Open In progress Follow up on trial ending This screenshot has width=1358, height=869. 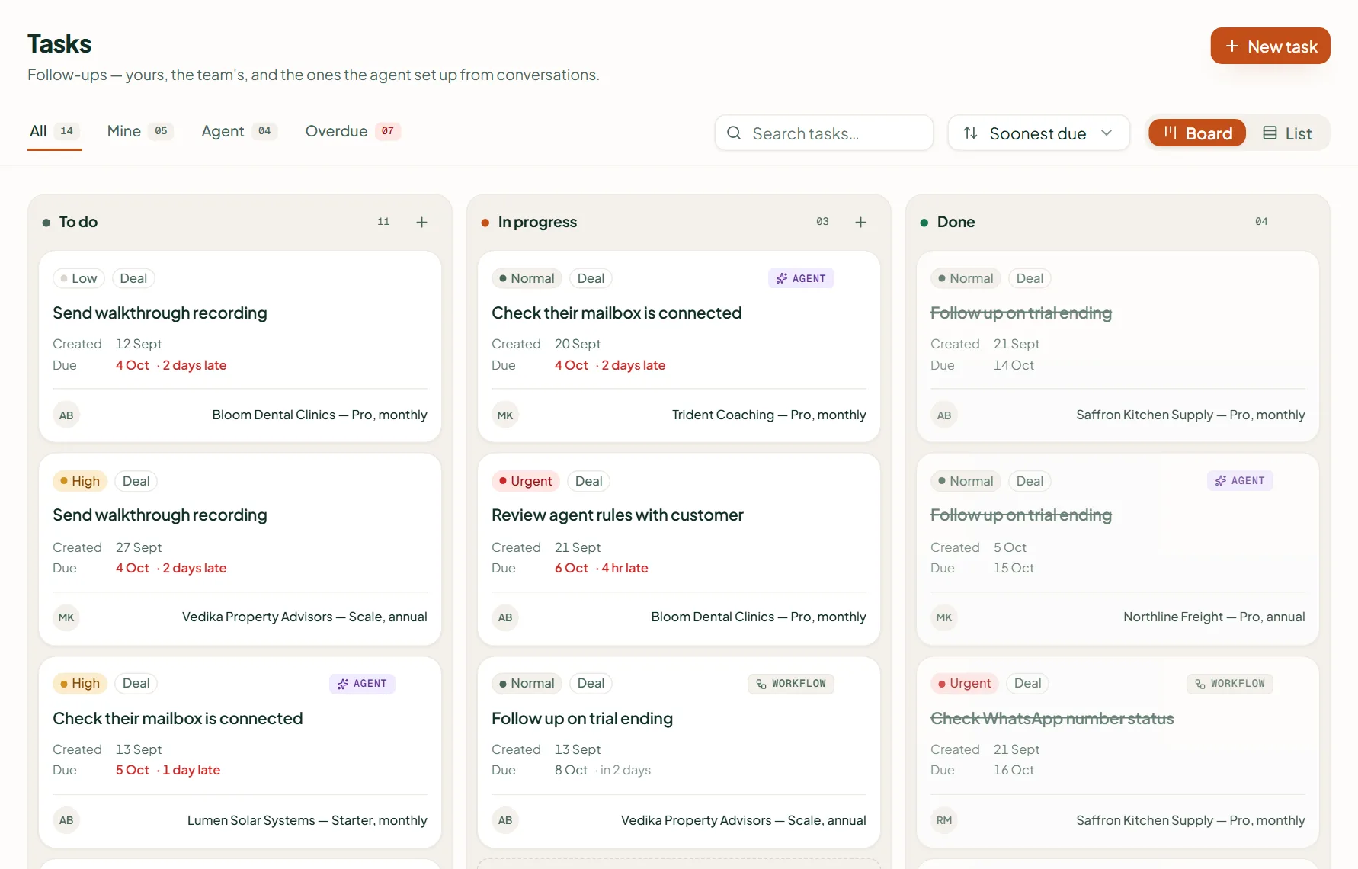(582, 719)
